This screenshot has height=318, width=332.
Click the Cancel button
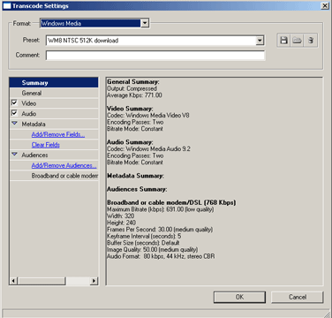click(298, 297)
